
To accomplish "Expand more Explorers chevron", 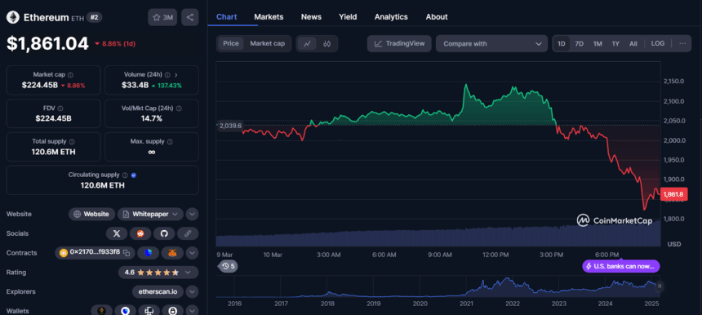I will tap(192, 291).
